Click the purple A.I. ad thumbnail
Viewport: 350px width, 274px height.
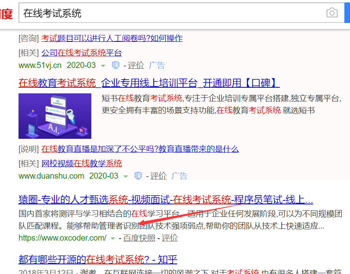[x=55, y=116]
